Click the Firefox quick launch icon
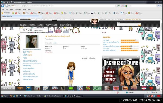 click(11, 96)
